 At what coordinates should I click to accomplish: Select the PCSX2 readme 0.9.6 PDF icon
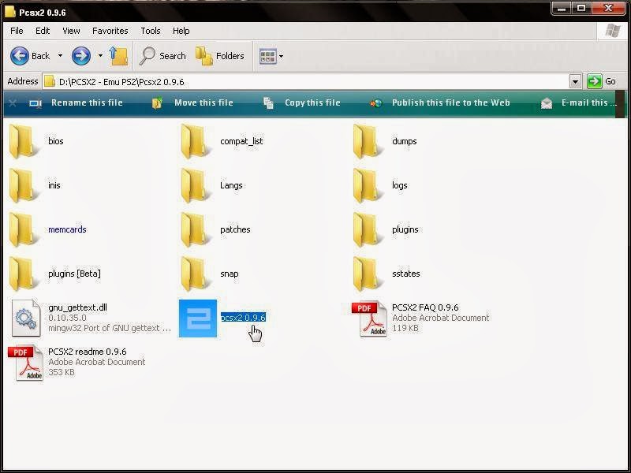click(x=26, y=363)
